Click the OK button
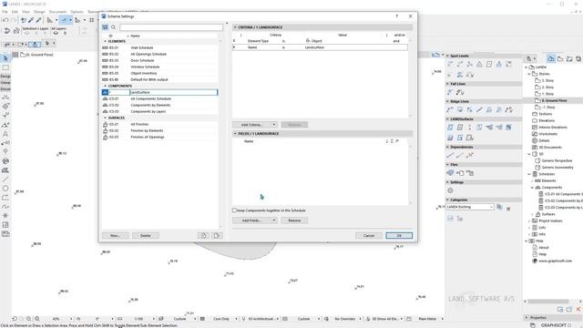The width and height of the screenshot is (583, 328). pos(399,235)
